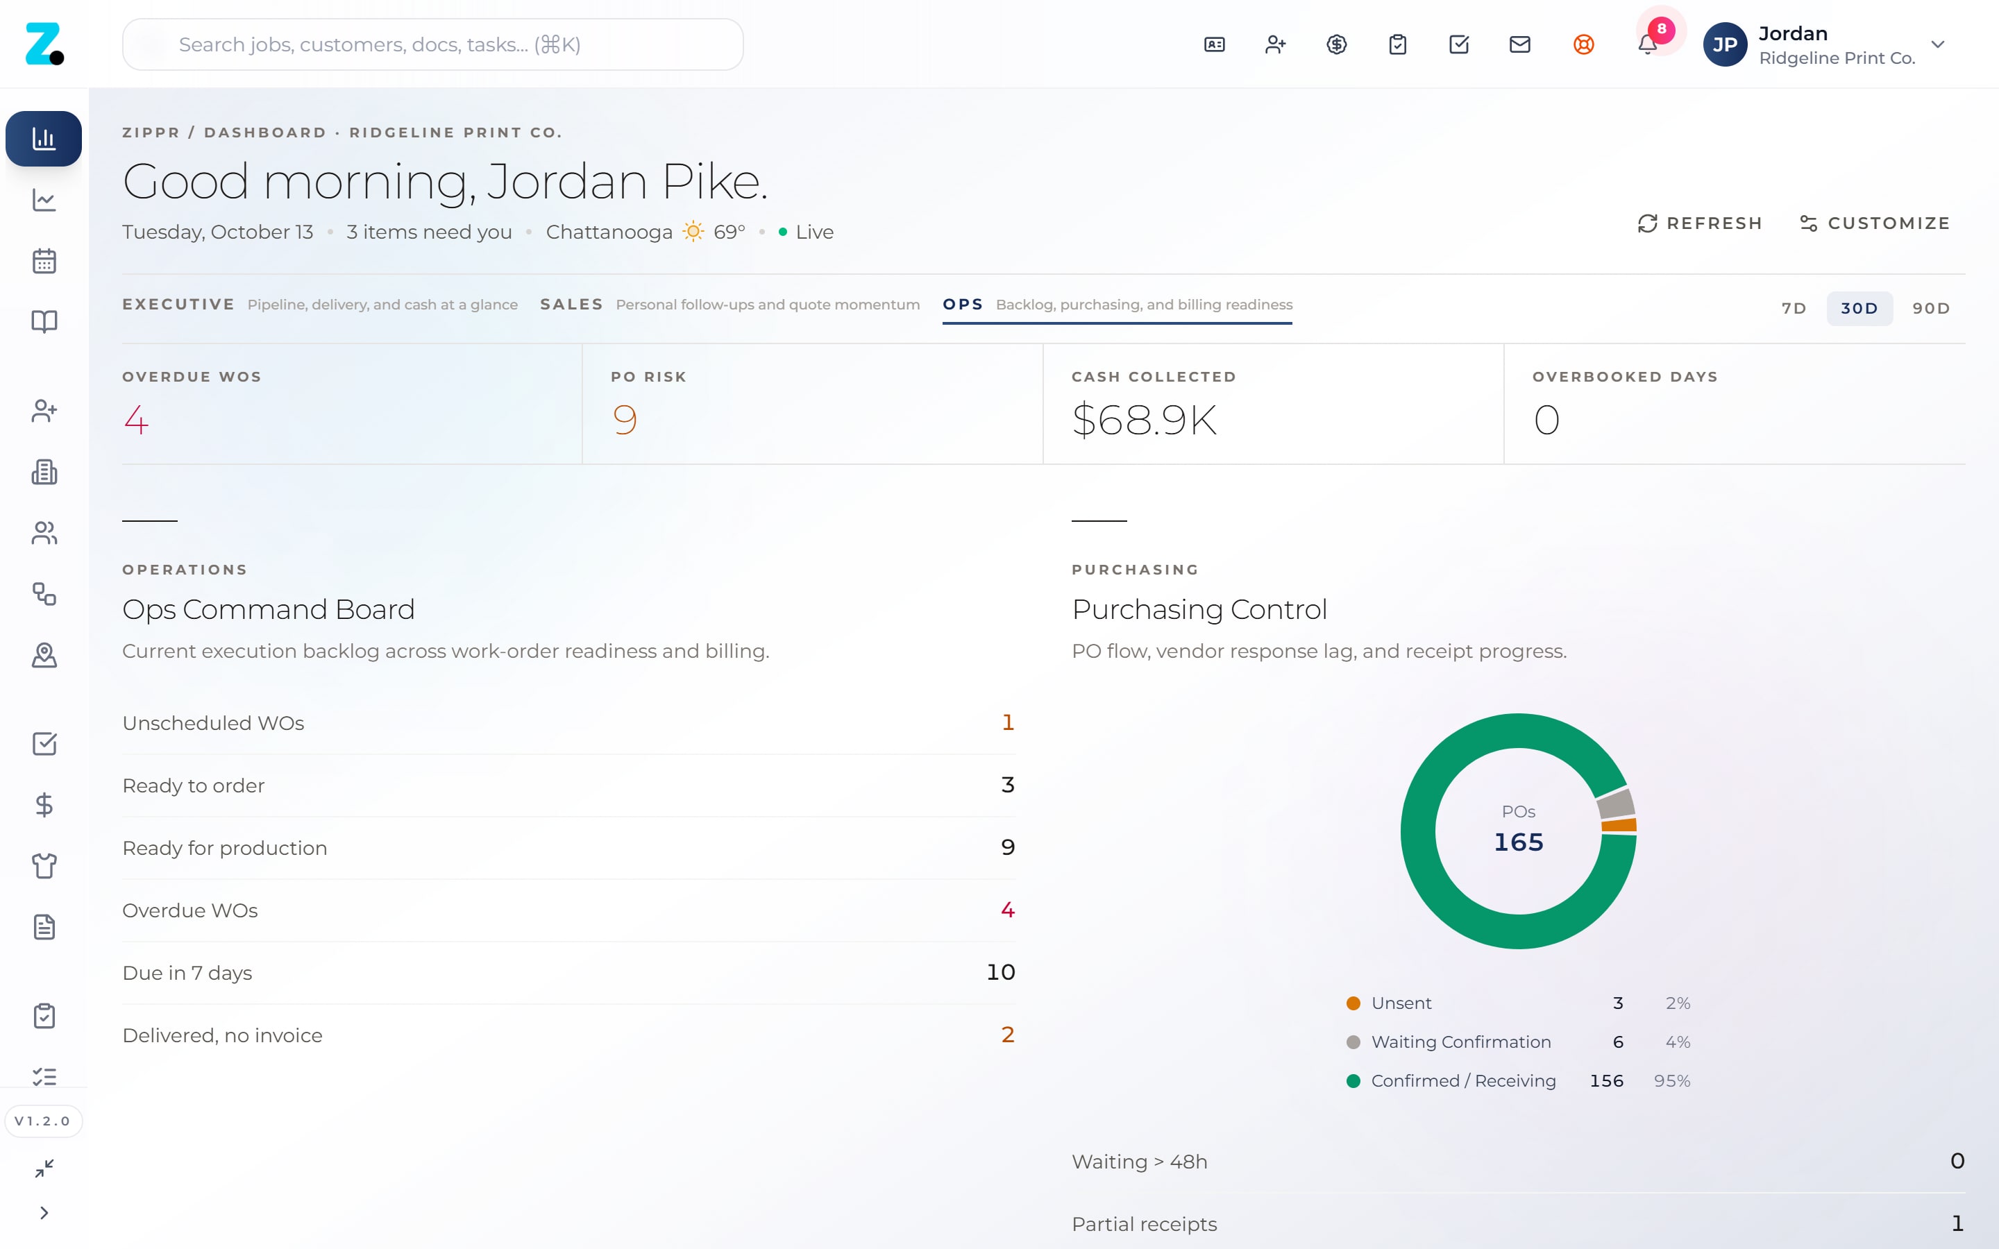Click the collapse arrows sidebar icon

tap(44, 1168)
